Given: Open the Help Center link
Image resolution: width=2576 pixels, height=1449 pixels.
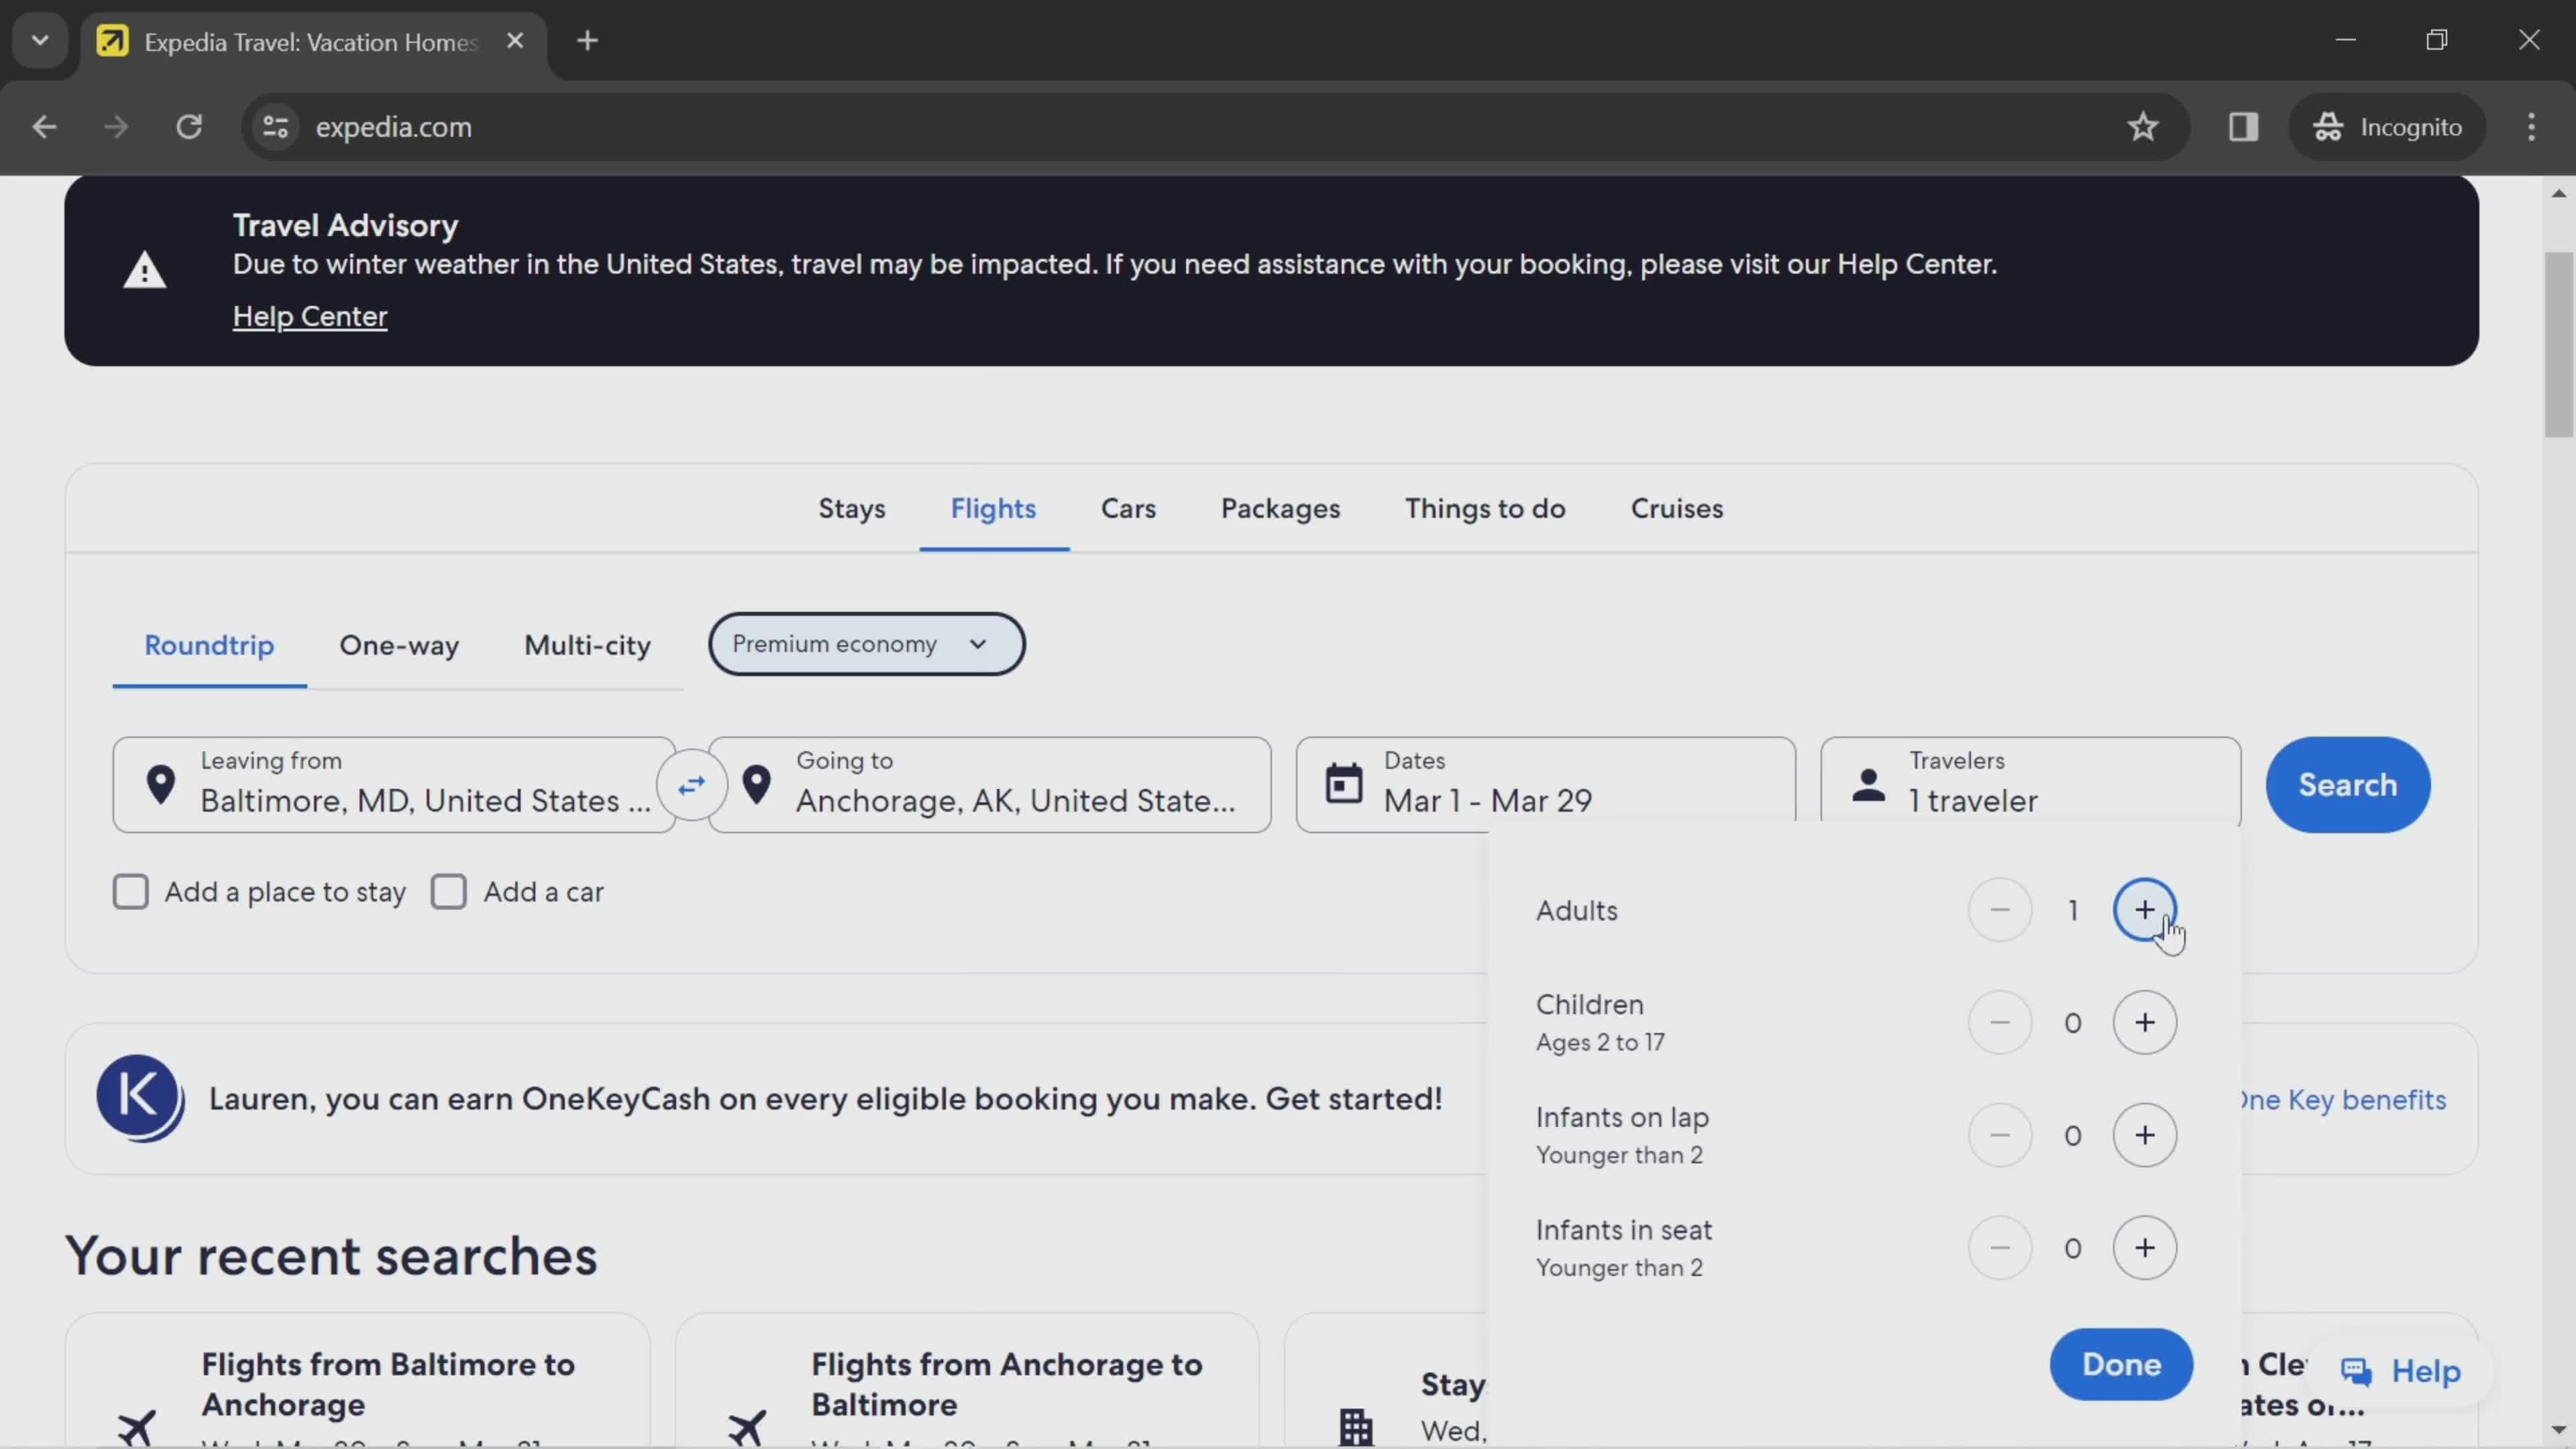Looking at the screenshot, I should (x=310, y=316).
